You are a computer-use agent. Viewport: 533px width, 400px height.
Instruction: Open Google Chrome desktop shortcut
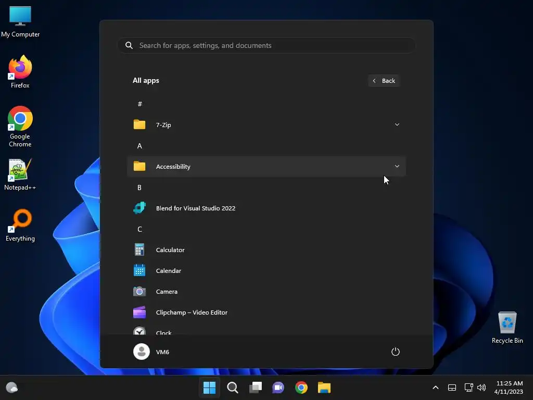20,127
